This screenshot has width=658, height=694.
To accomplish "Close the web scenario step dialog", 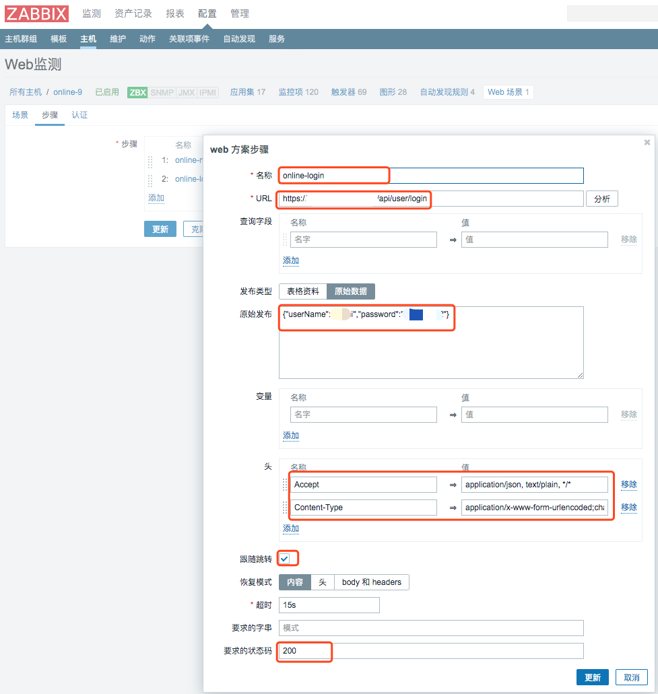I will (x=647, y=143).
